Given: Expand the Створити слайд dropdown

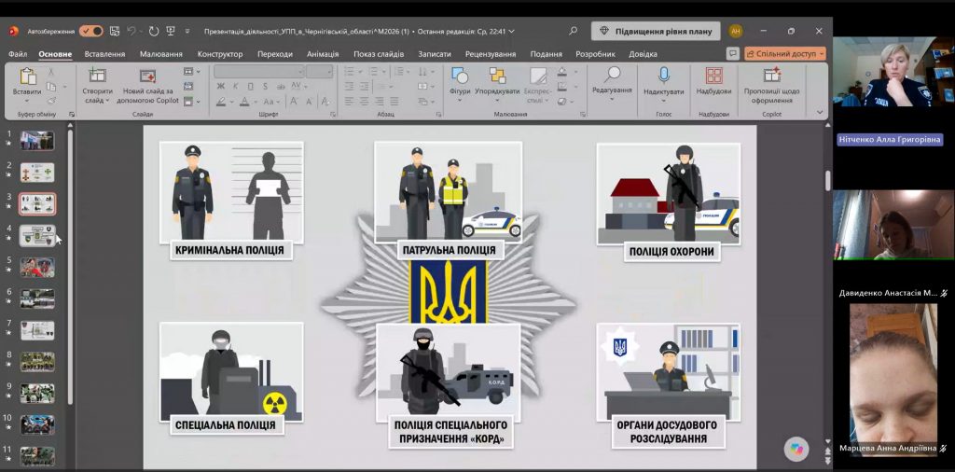Looking at the screenshot, I should (x=107, y=101).
